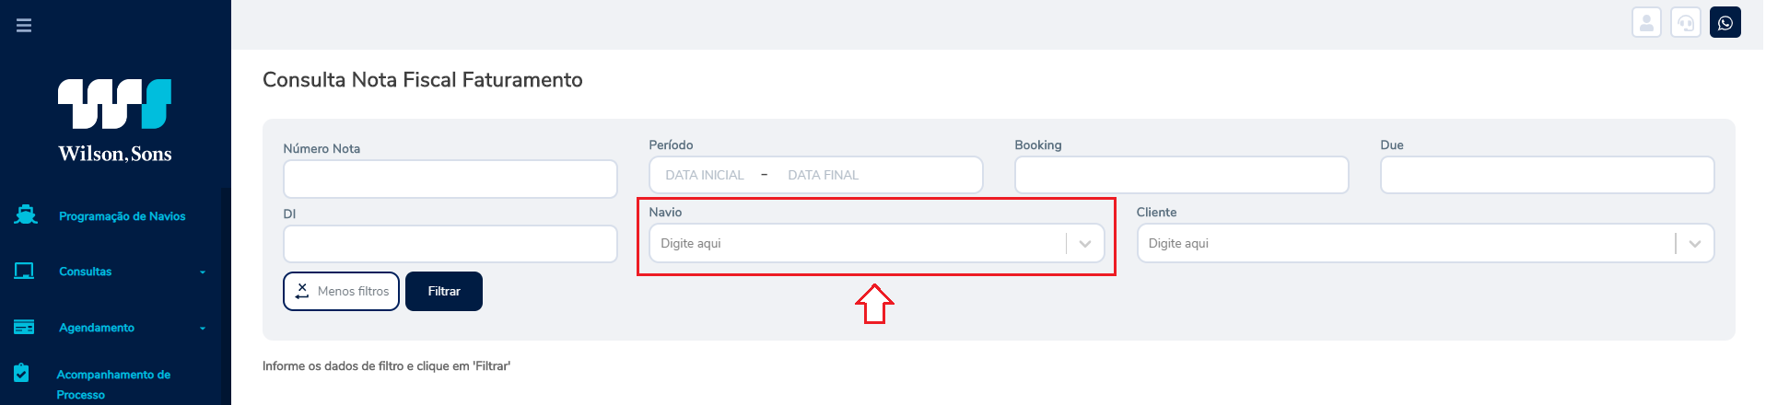
Task: Open Programação de Navios menu item
Action: coord(123,216)
